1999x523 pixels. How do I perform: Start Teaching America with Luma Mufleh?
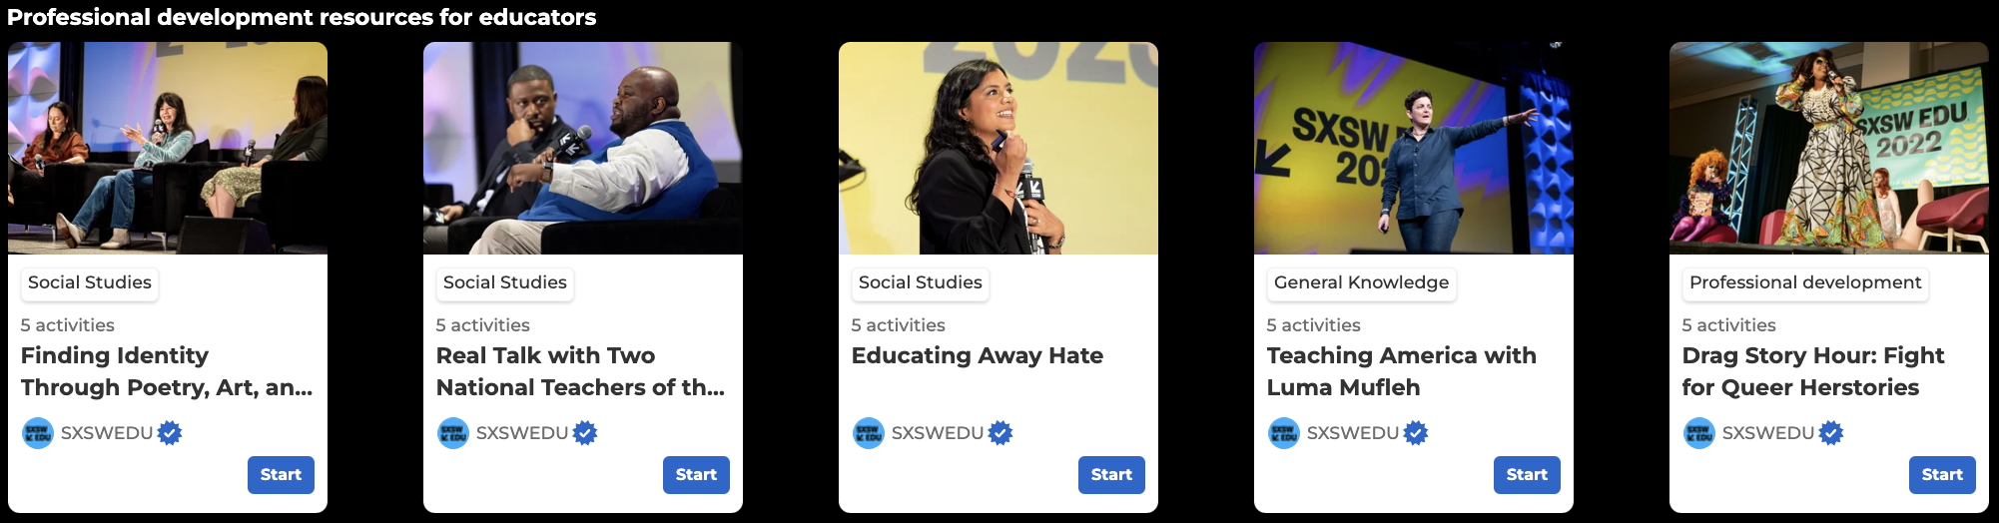(x=1527, y=475)
